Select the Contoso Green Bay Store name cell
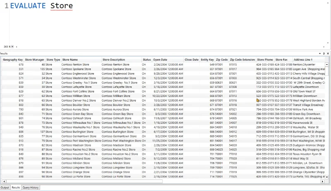The height and width of the screenshot is (191, 331). click(x=81, y=114)
